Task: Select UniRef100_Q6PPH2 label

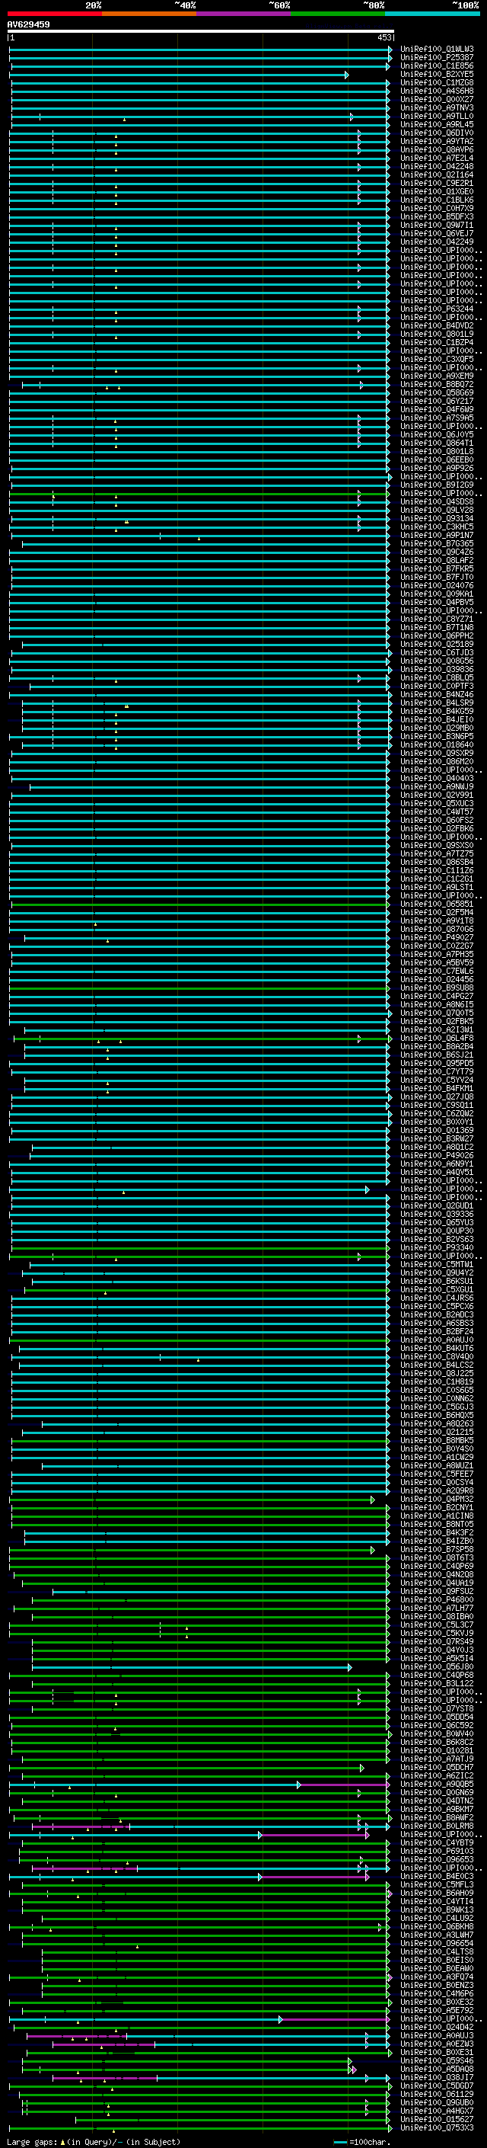Action: tap(437, 635)
